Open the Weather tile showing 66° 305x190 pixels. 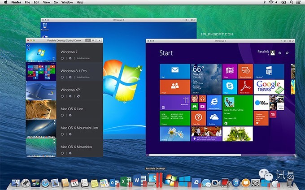206,79
